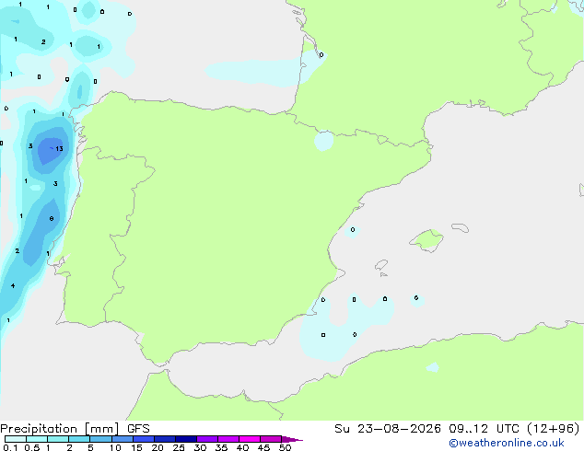This screenshot has height=451, width=584.
Task: Click the Mallorca island on the map
Action: [426, 241]
